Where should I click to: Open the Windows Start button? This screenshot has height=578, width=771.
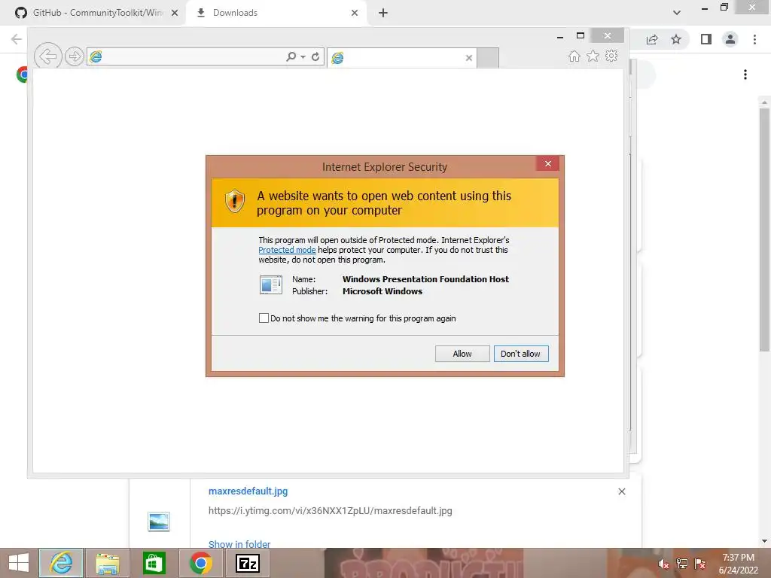(19, 563)
